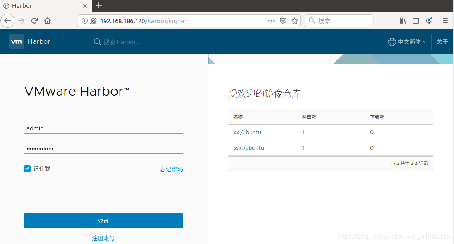The image size is (454, 244).
Task: Open the browser Library icon
Action: [403, 21]
